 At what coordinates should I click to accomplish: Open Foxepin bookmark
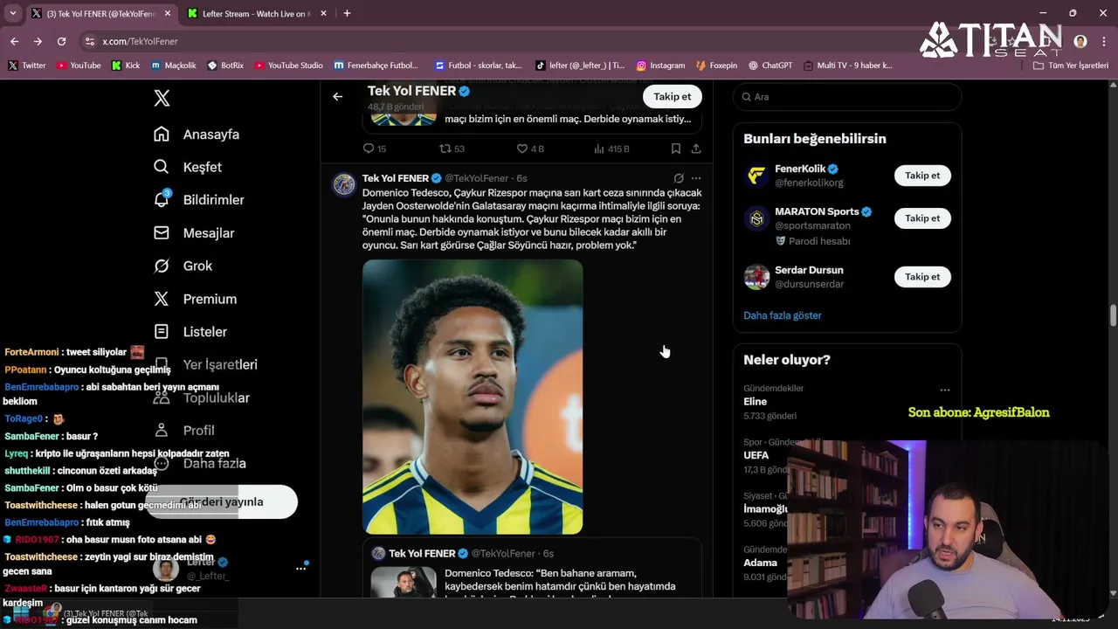716,66
